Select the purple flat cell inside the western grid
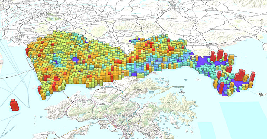267x139 pixels. (x=75, y=60)
